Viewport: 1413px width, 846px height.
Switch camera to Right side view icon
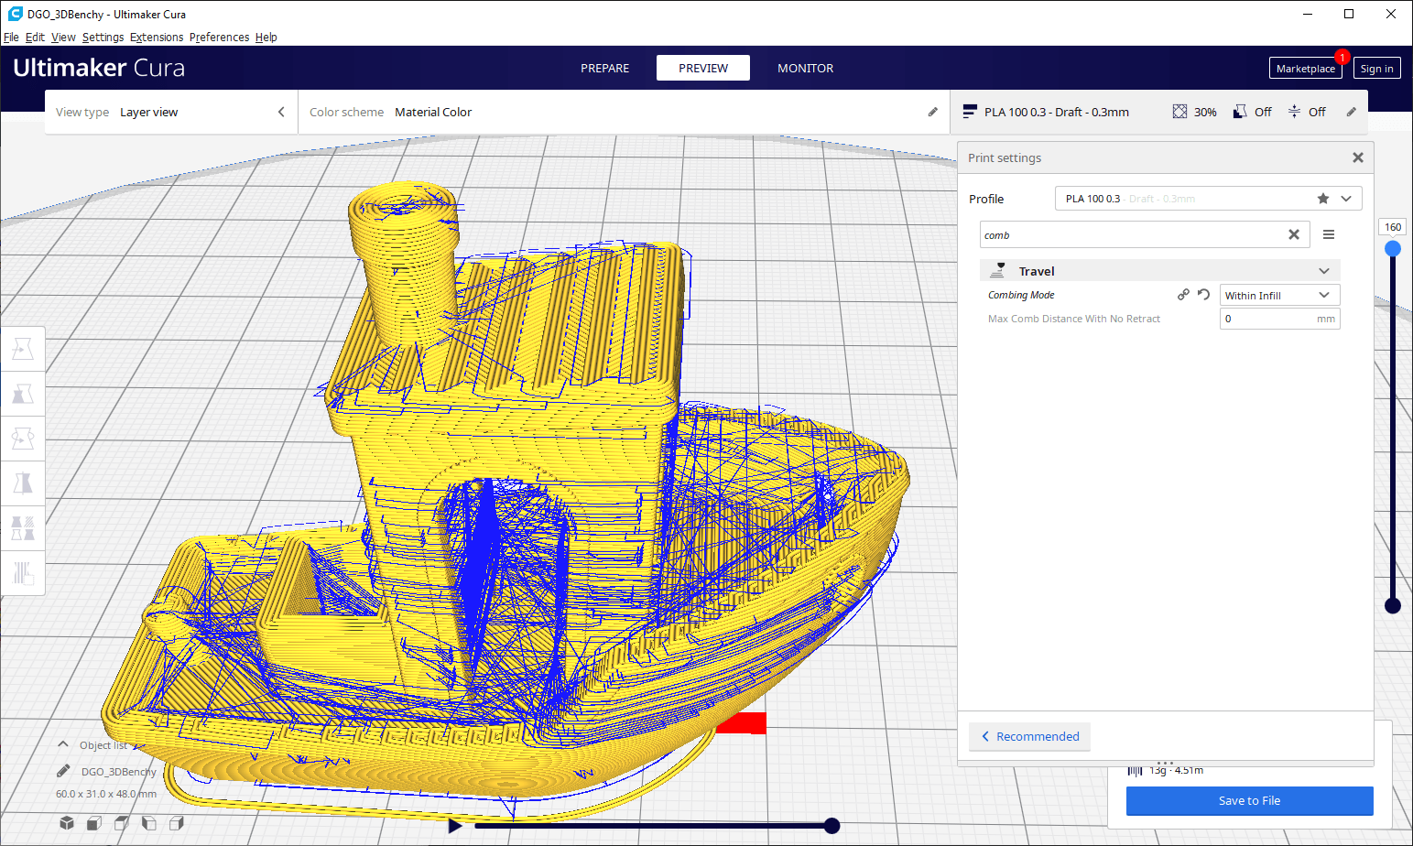[x=176, y=823]
